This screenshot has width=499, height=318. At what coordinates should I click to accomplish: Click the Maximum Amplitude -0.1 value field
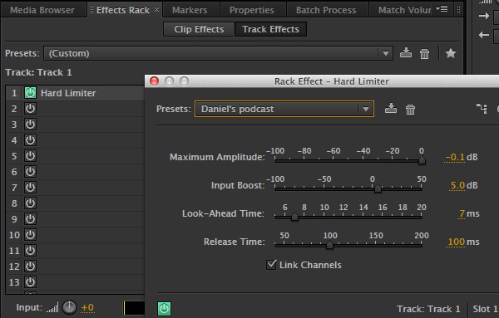[455, 157]
